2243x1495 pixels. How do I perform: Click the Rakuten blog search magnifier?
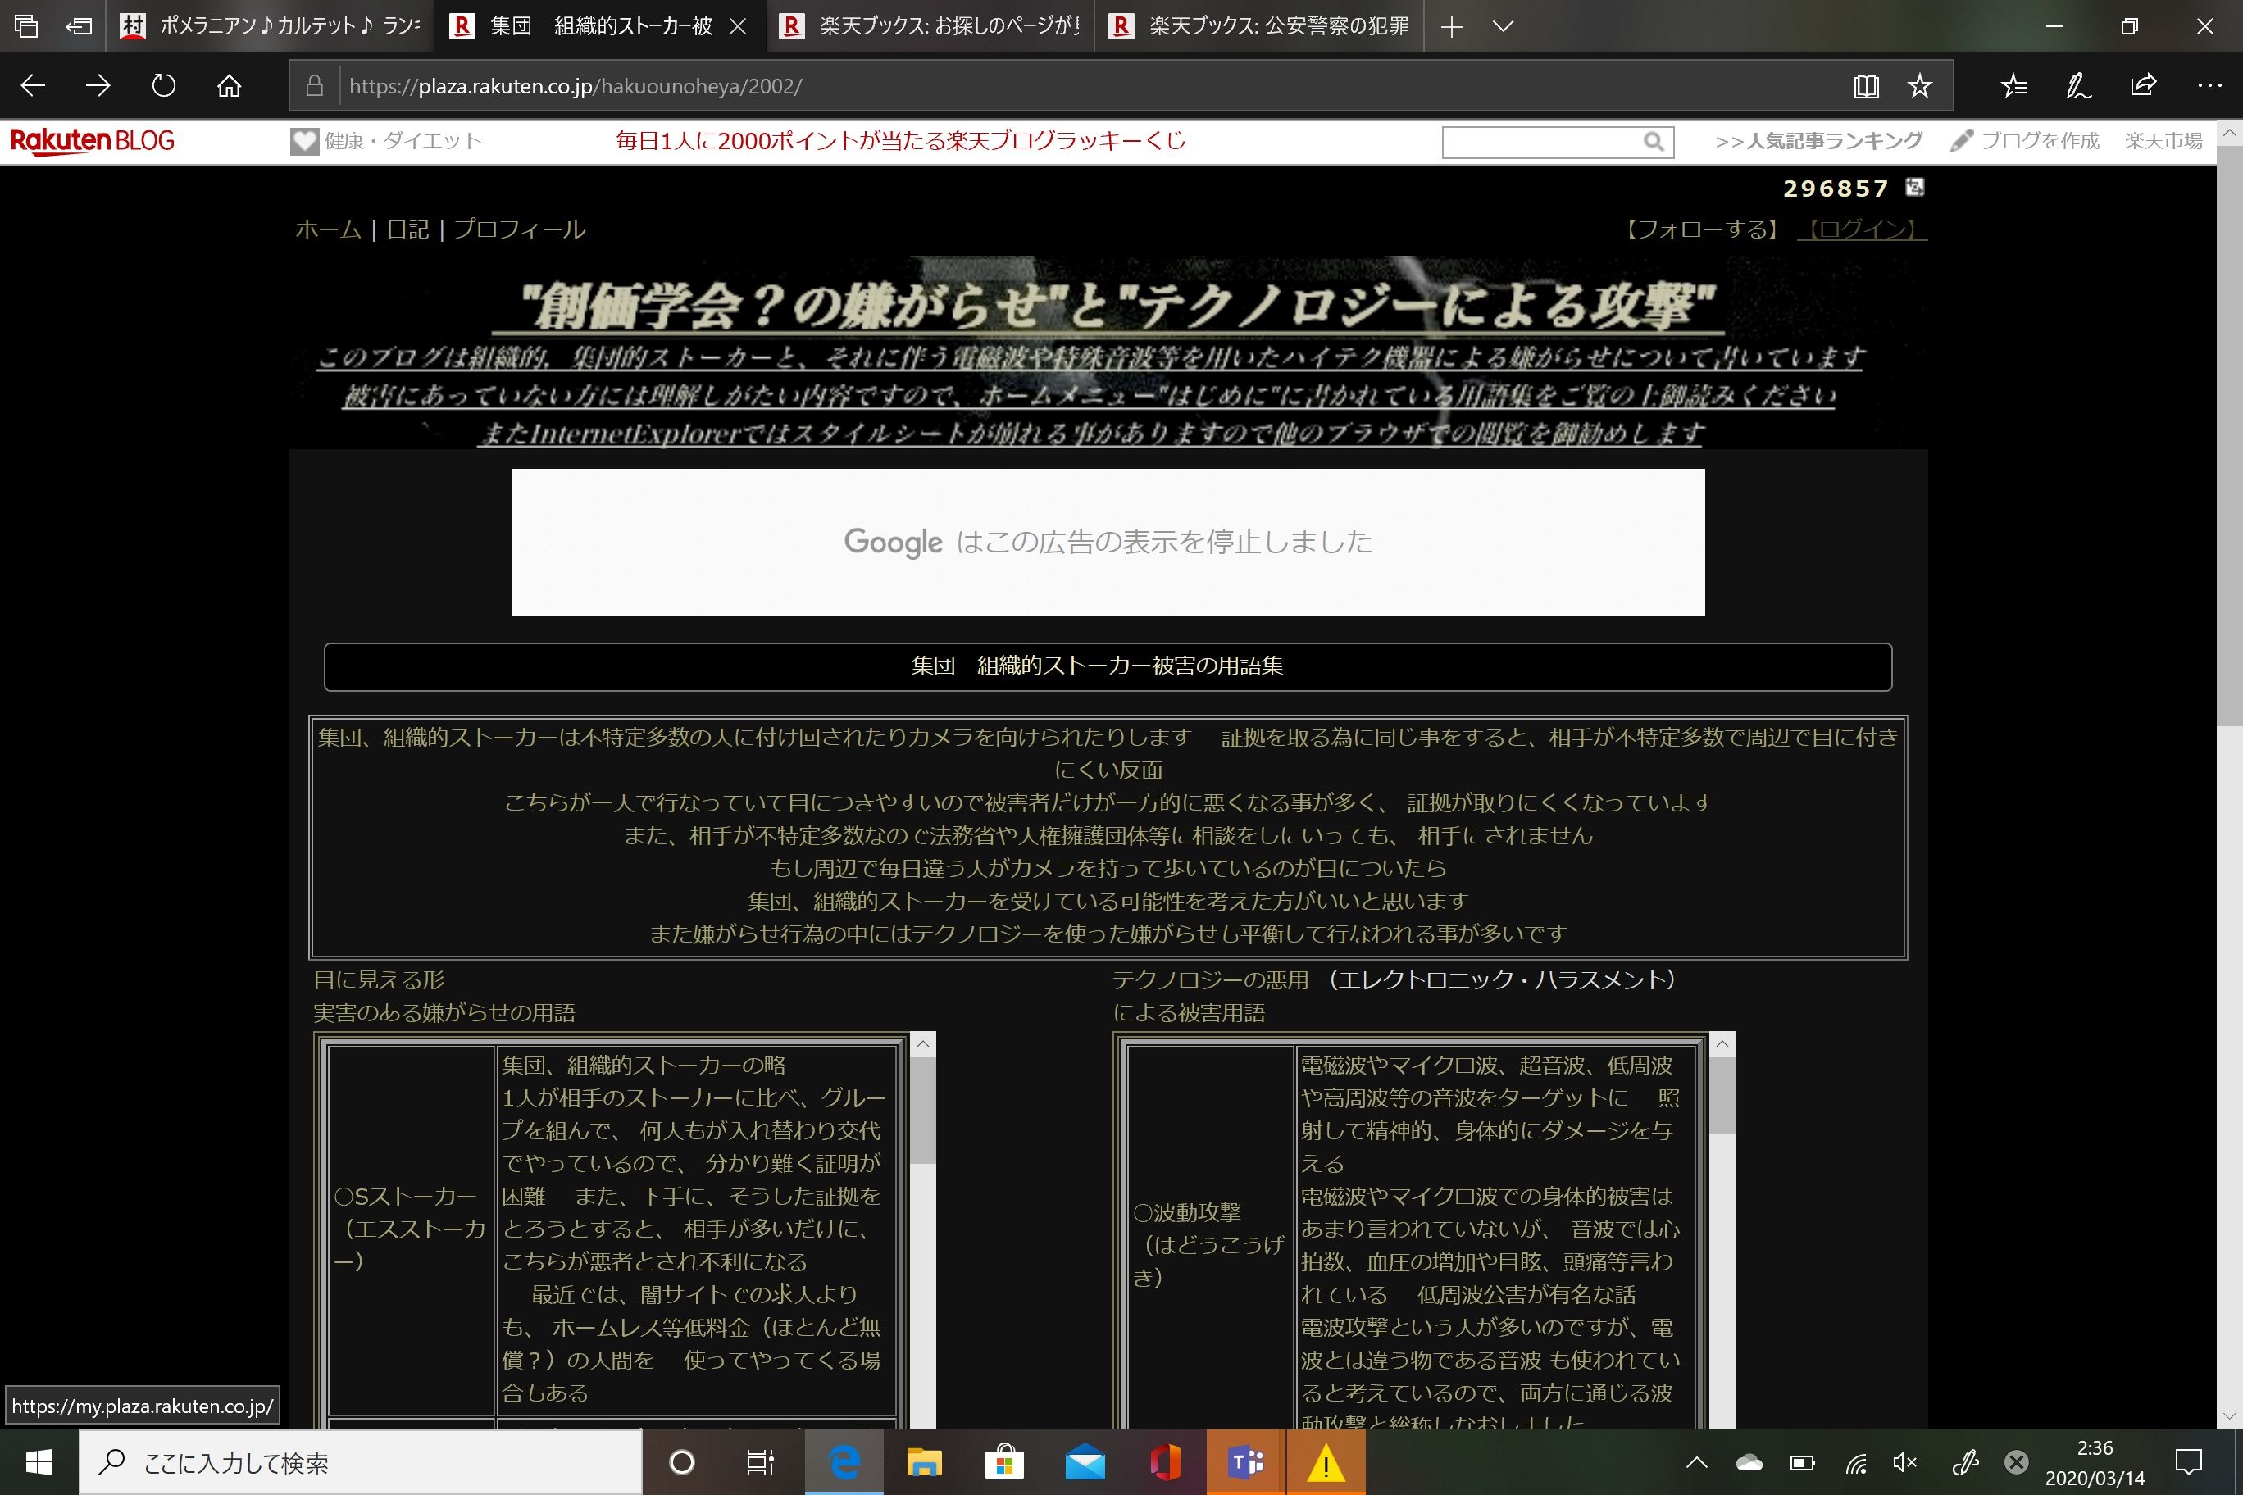[1654, 142]
